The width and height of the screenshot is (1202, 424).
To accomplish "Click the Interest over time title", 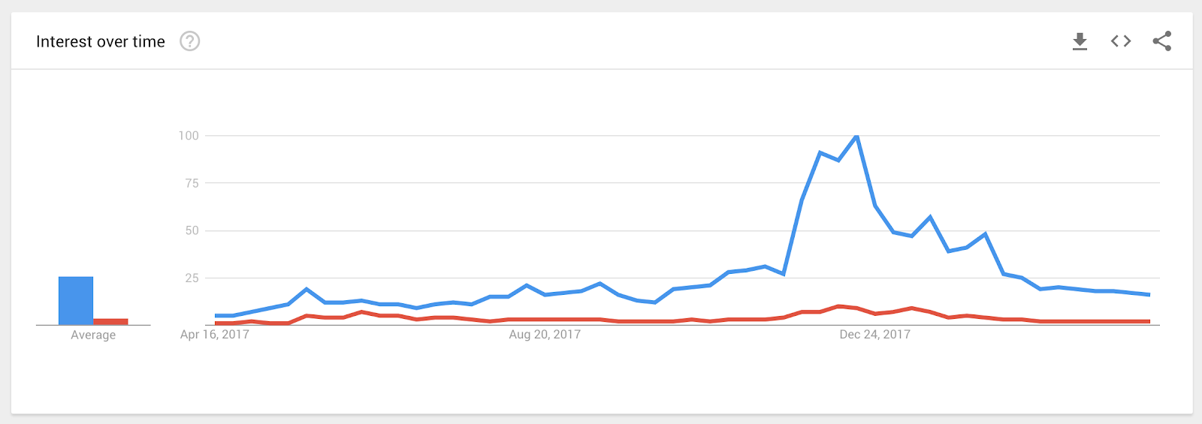I will pyautogui.click(x=101, y=42).
